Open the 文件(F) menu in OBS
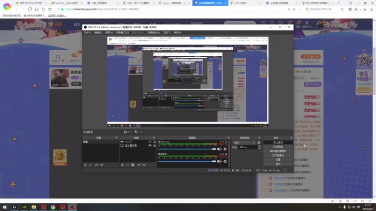The height and width of the screenshot is (211, 376). point(87,32)
